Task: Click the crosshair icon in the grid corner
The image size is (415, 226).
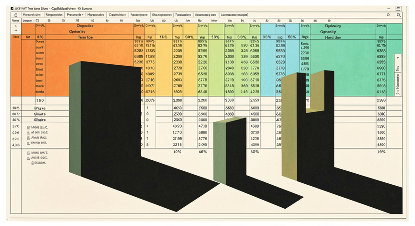Action: [x=16, y=26]
